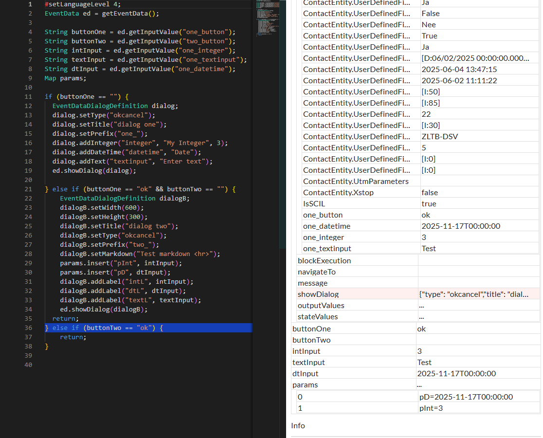The width and height of the screenshot is (543, 438).
Task: Expand the stateValues entry
Action: [x=317, y=316]
